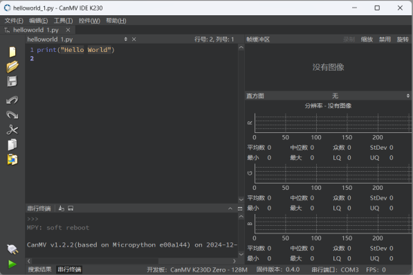Click the 缩放 zoom button
Viewport: 413px width, 275px height.
pos(367,39)
